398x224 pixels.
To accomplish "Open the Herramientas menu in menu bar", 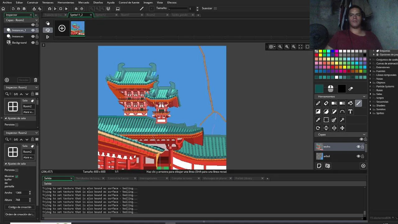I will (x=66, y=2).
